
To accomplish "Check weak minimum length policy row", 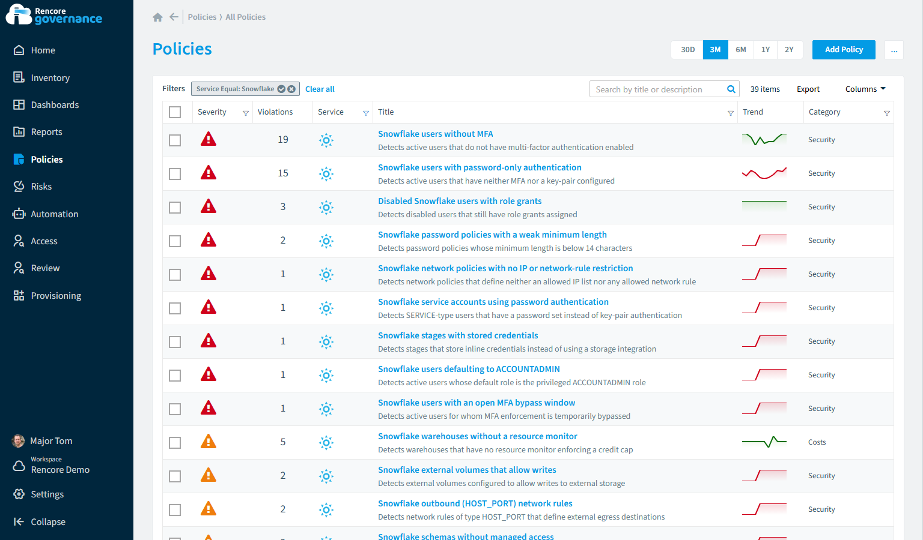I will click(x=175, y=241).
